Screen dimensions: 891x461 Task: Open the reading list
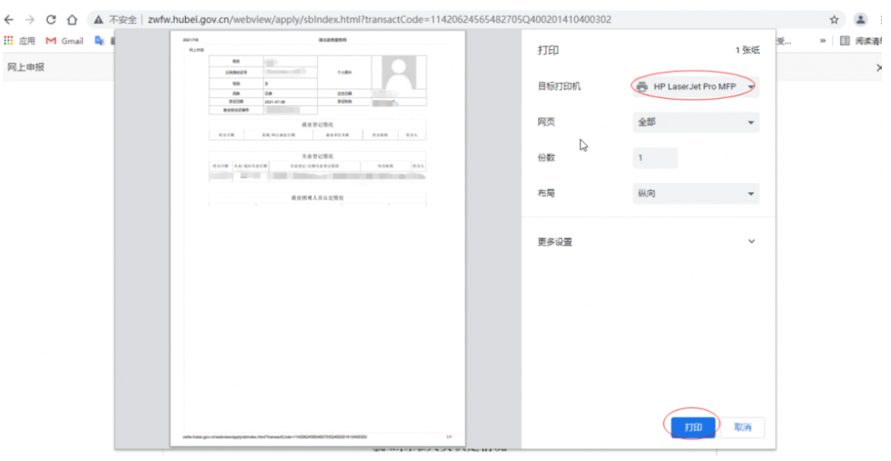pyautogui.click(x=863, y=41)
